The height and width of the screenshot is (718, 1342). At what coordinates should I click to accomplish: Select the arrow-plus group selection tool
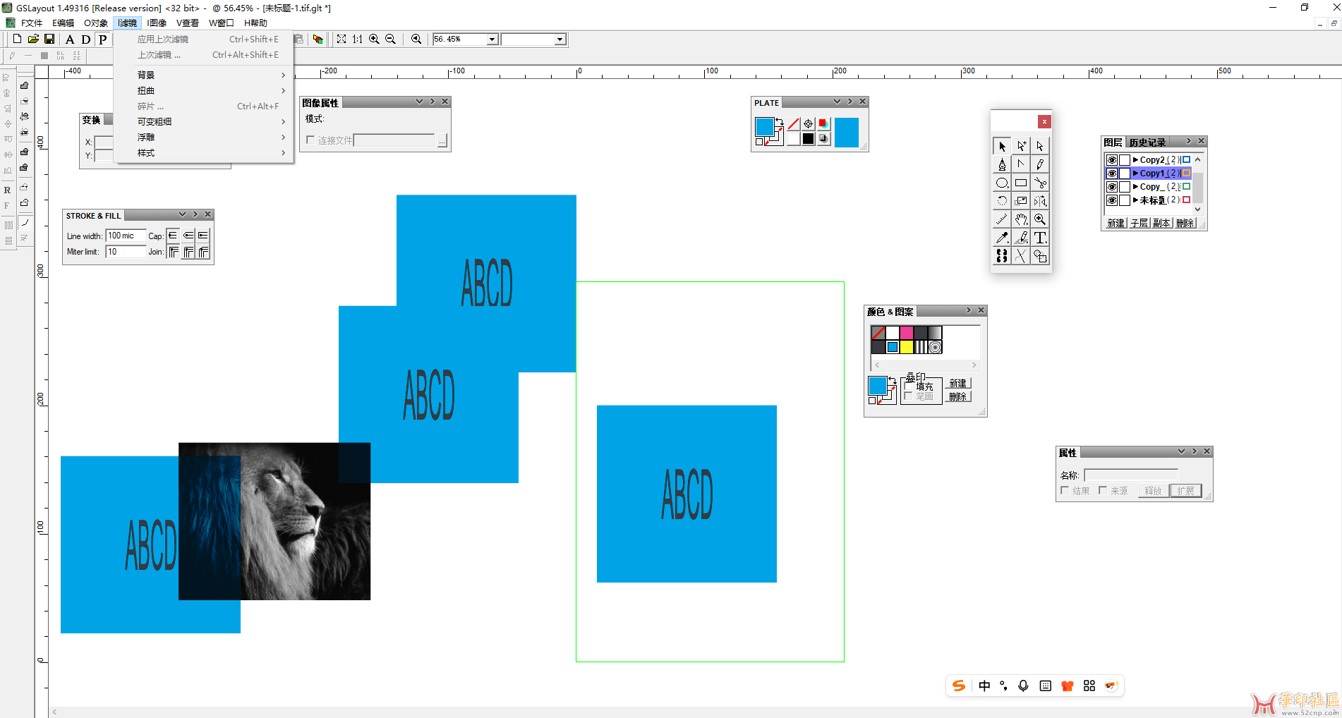tap(1021, 146)
